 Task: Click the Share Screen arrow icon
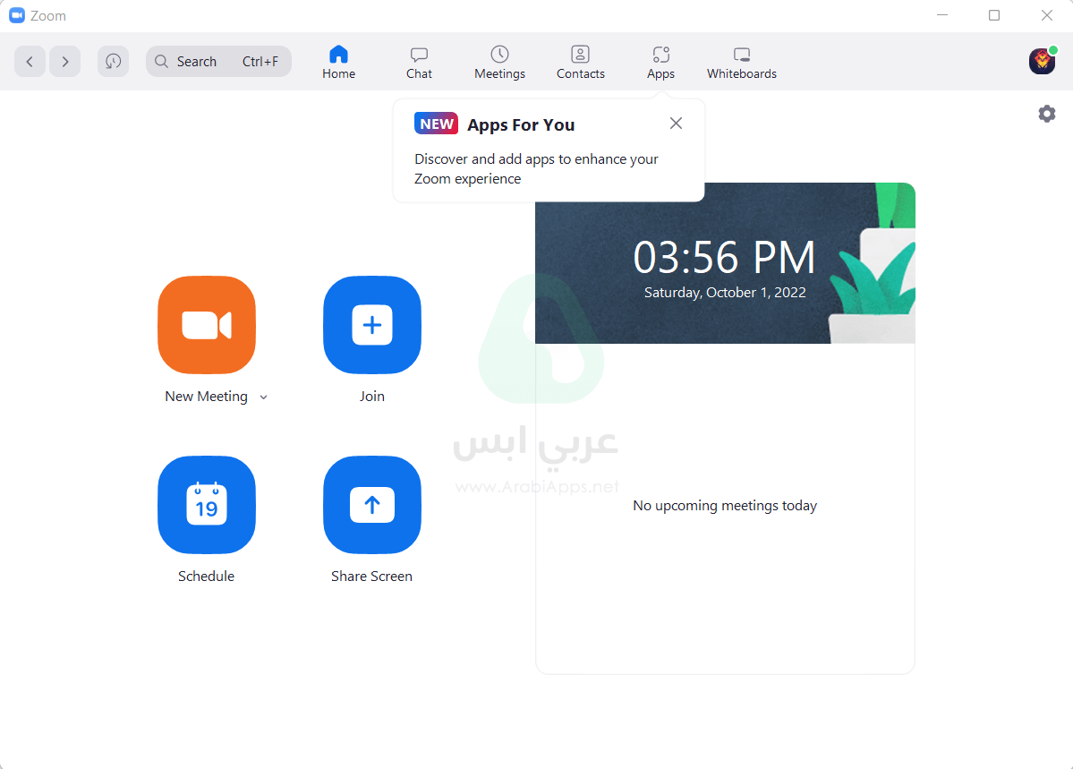coord(371,505)
